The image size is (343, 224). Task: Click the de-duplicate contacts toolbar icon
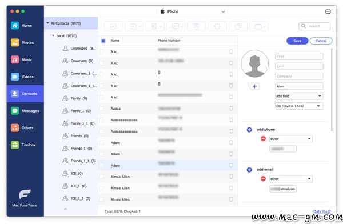238,26
